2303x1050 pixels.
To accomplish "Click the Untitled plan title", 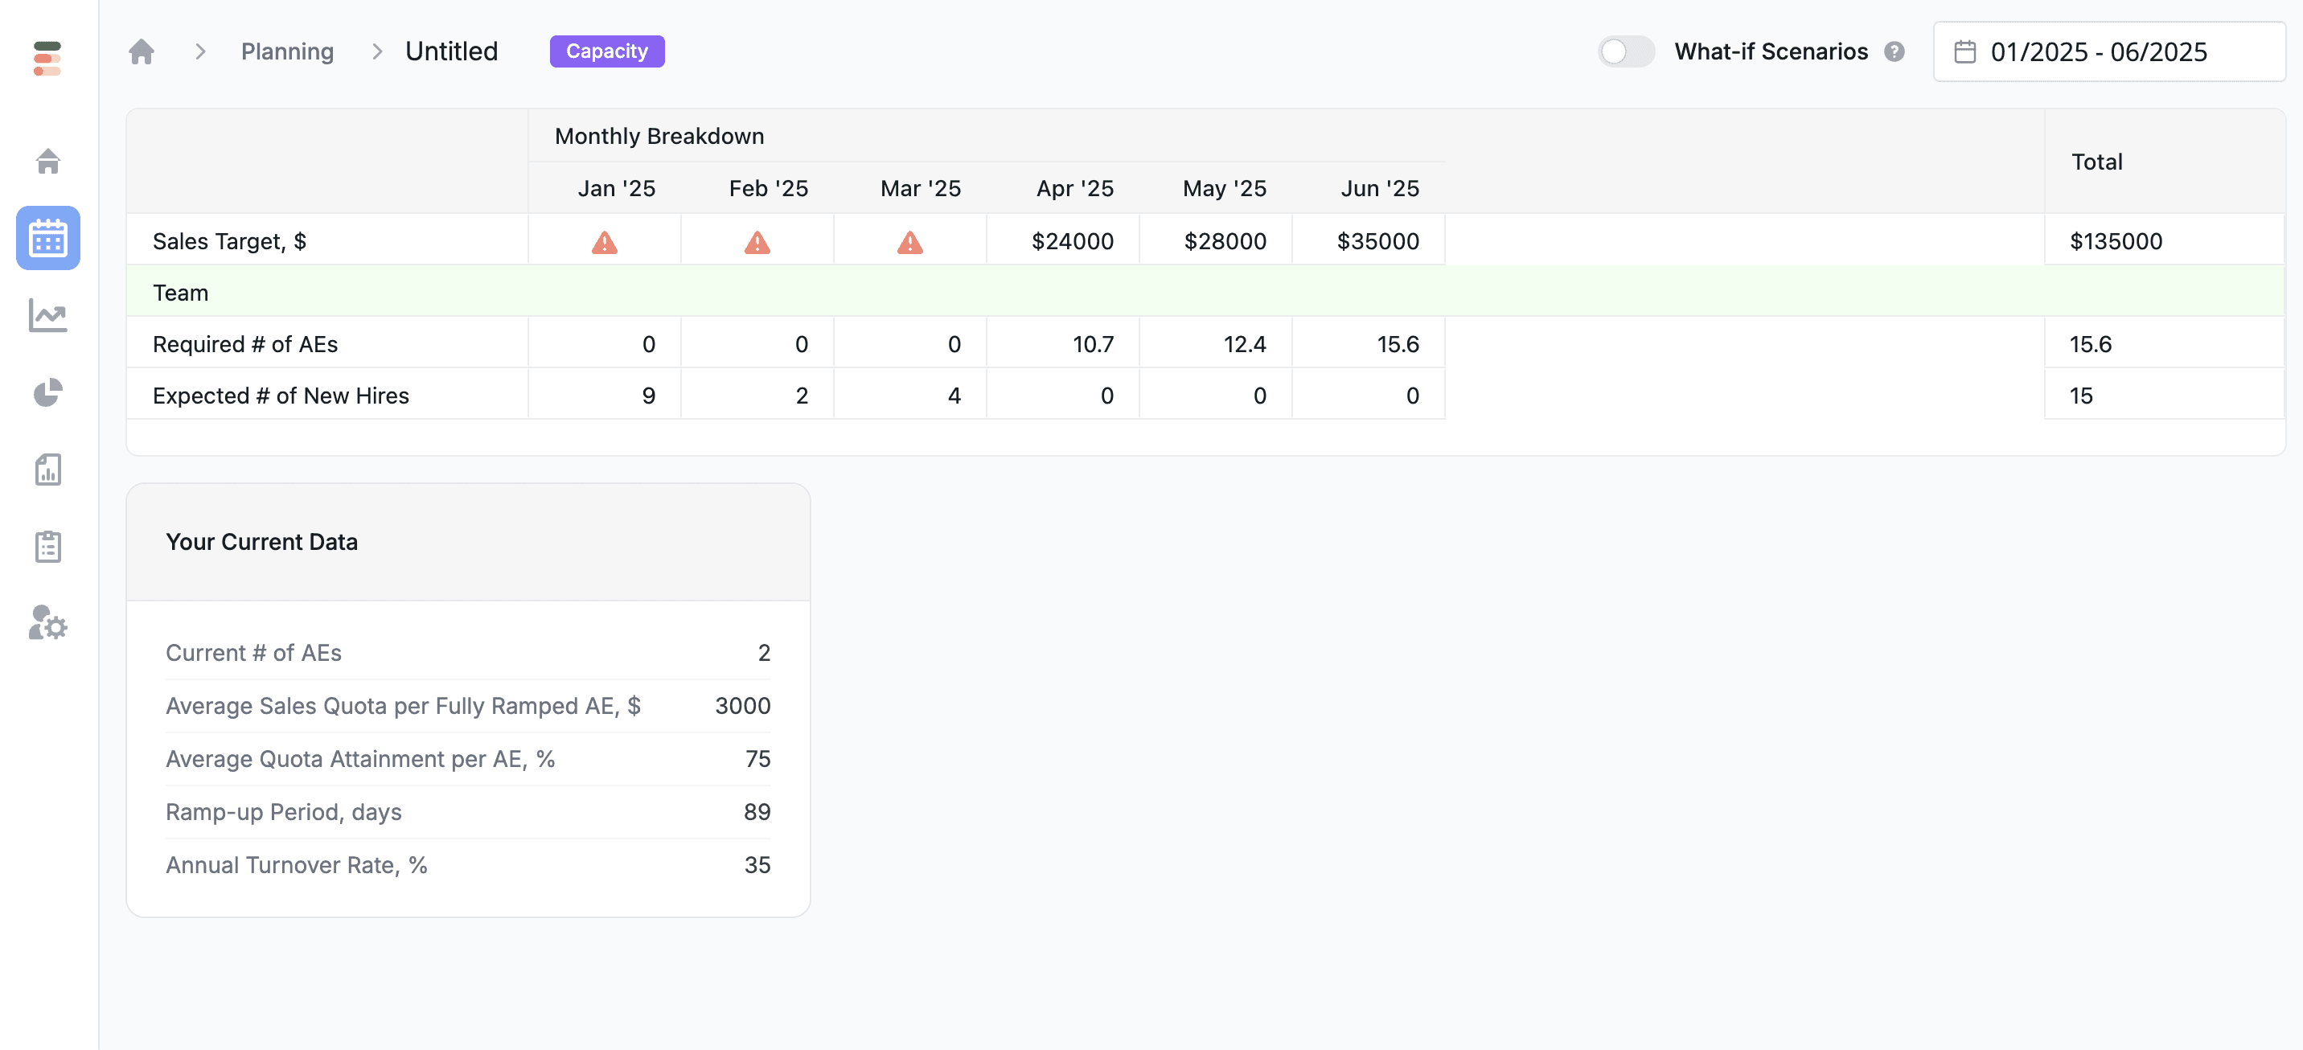I will coord(451,51).
